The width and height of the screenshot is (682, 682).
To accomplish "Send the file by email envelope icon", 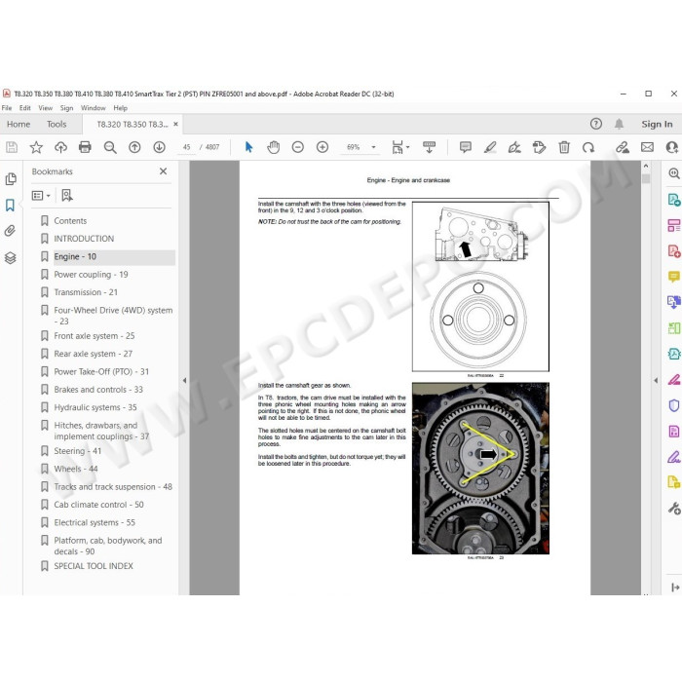I will (647, 147).
